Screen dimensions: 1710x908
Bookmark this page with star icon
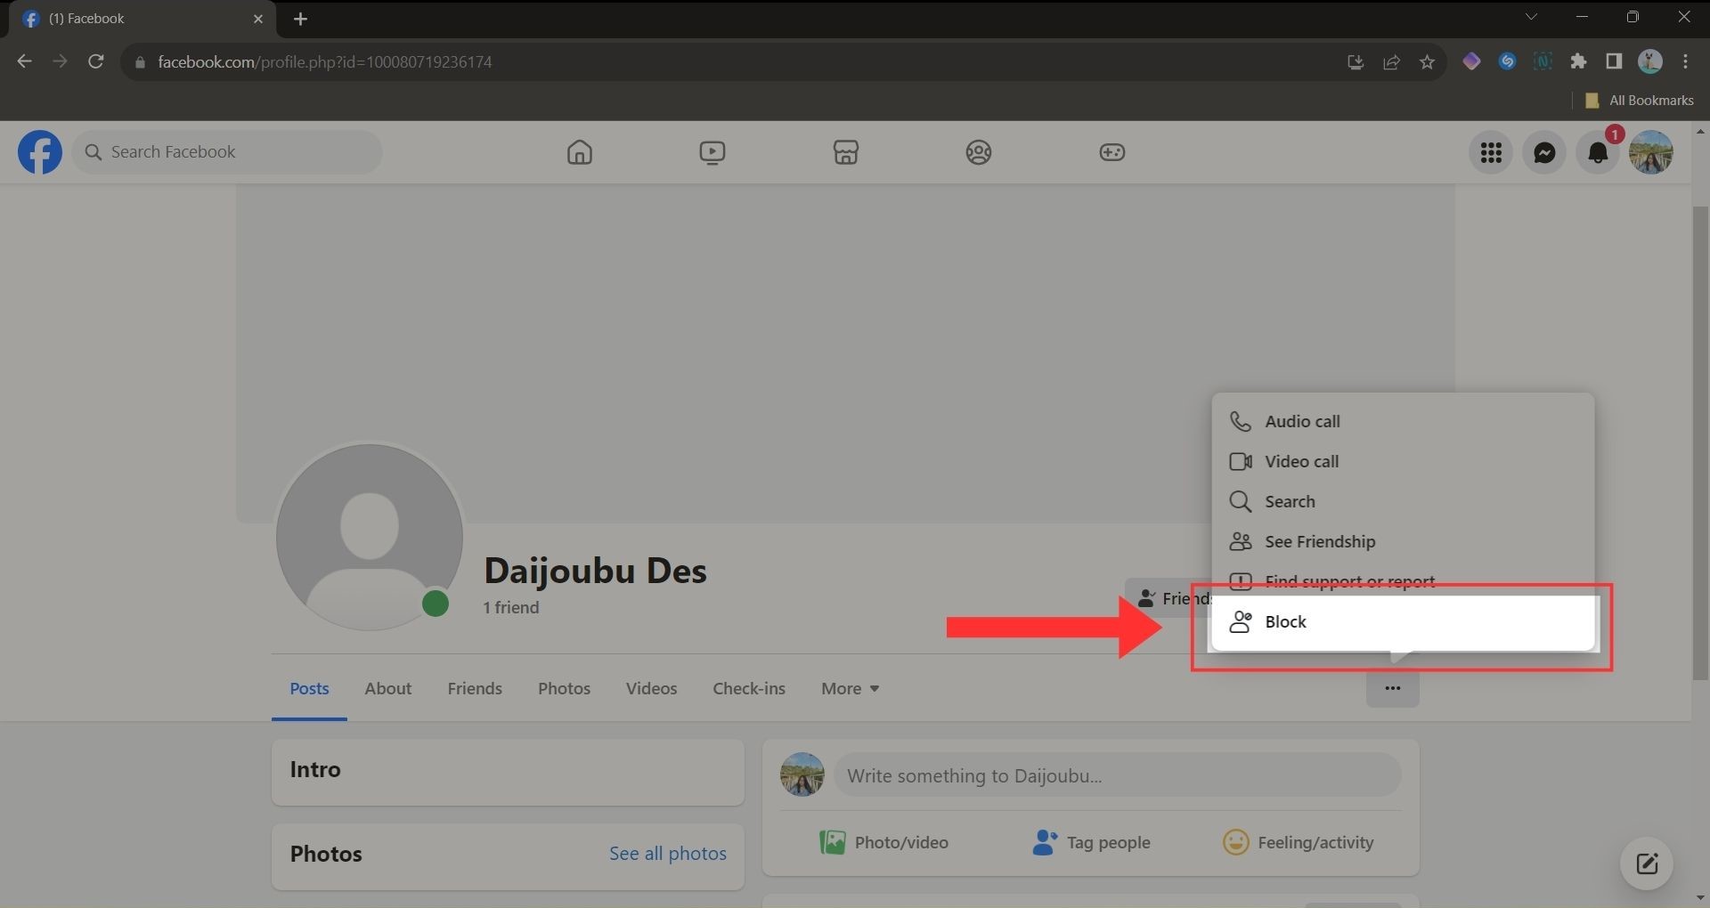[x=1427, y=61]
